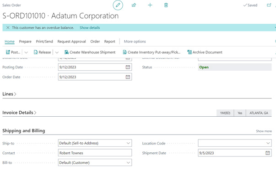
Task: Click the ATLANTA, GA summary value
Action: coord(259,113)
